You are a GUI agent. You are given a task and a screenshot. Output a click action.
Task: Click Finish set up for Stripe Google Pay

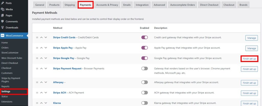coord(249,59)
